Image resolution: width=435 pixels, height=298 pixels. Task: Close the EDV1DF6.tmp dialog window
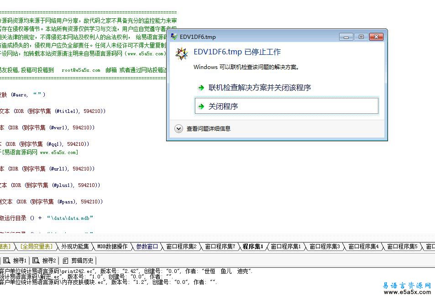(x=376, y=37)
